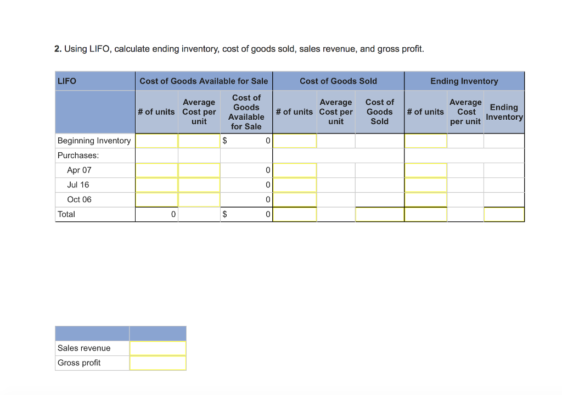Select the Ending Inventory # of units cell for Beginning Inventory

coord(425,141)
